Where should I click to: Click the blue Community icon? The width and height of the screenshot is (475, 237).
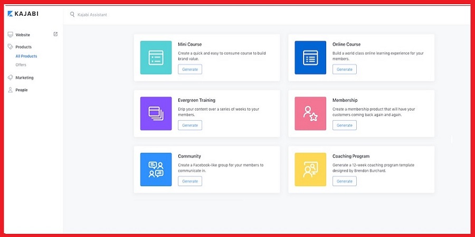(x=156, y=169)
